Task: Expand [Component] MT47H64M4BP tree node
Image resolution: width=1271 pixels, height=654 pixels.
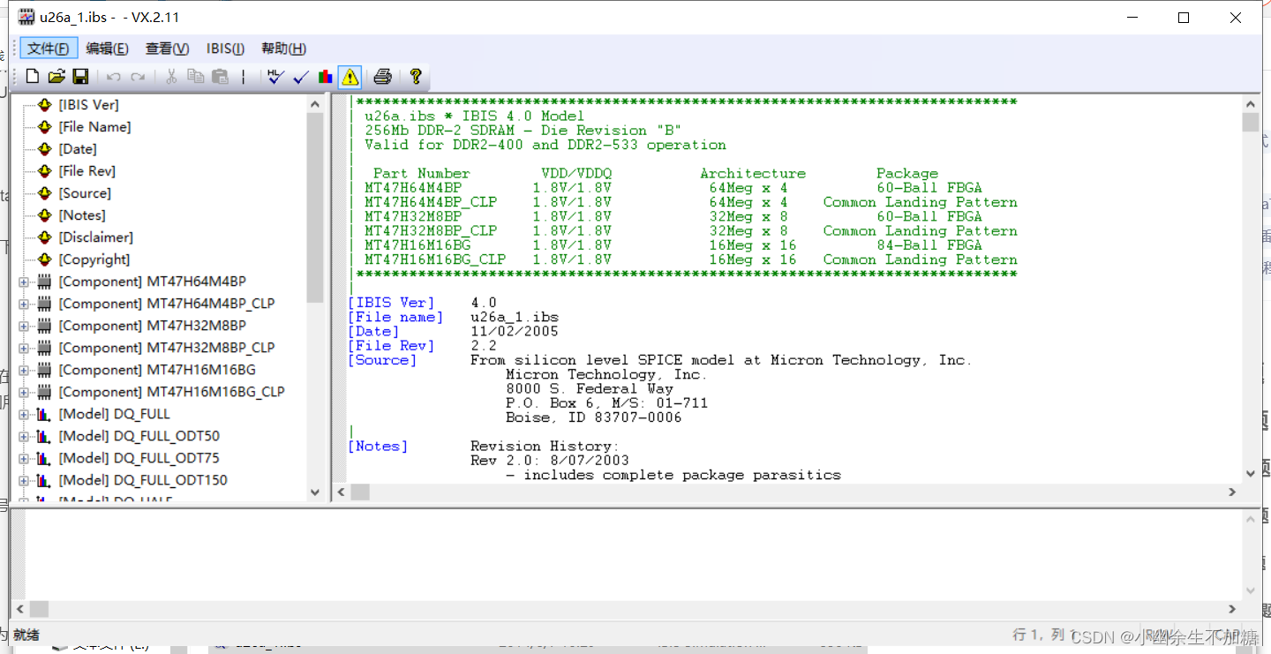Action: [24, 282]
